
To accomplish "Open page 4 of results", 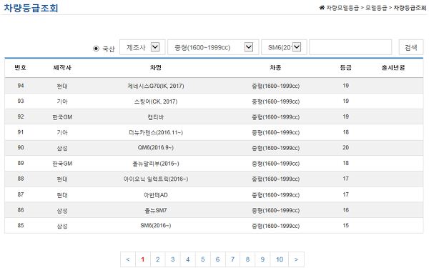I will (x=187, y=259).
